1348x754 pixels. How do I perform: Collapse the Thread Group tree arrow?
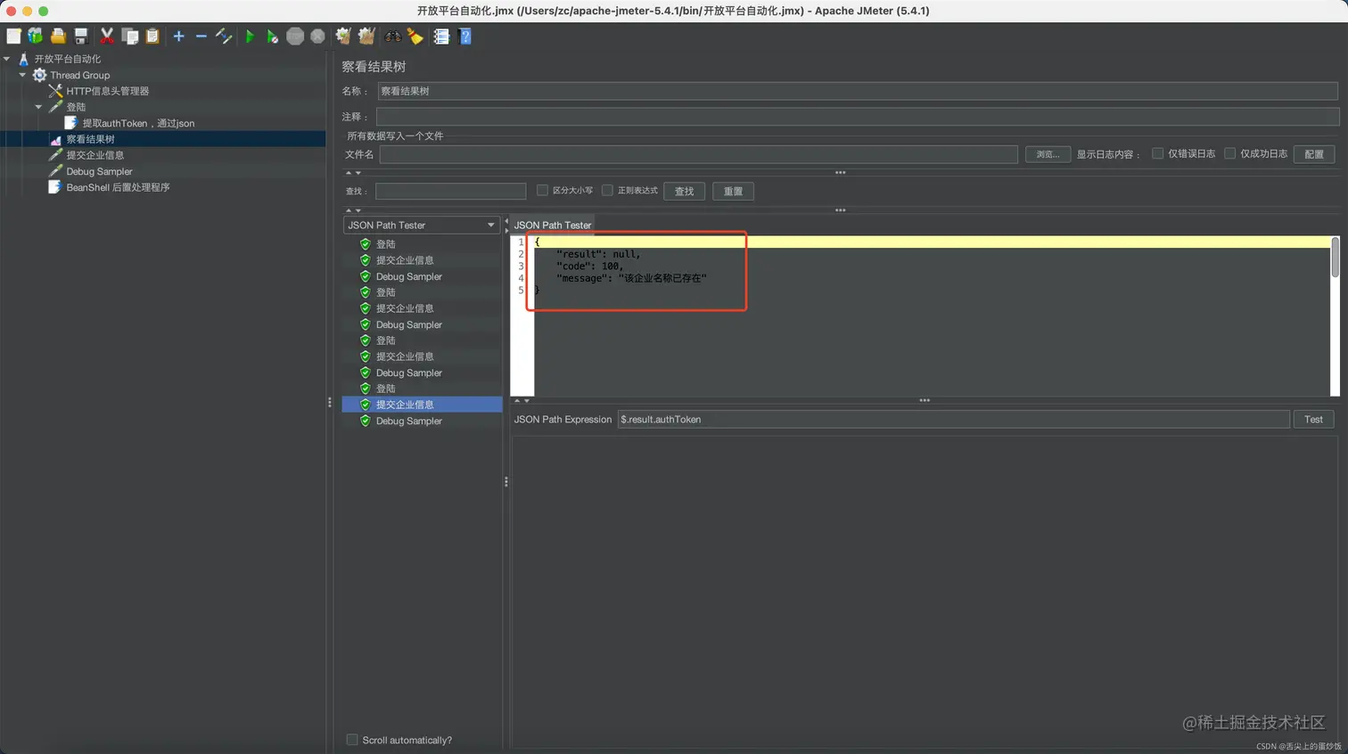coord(23,75)
